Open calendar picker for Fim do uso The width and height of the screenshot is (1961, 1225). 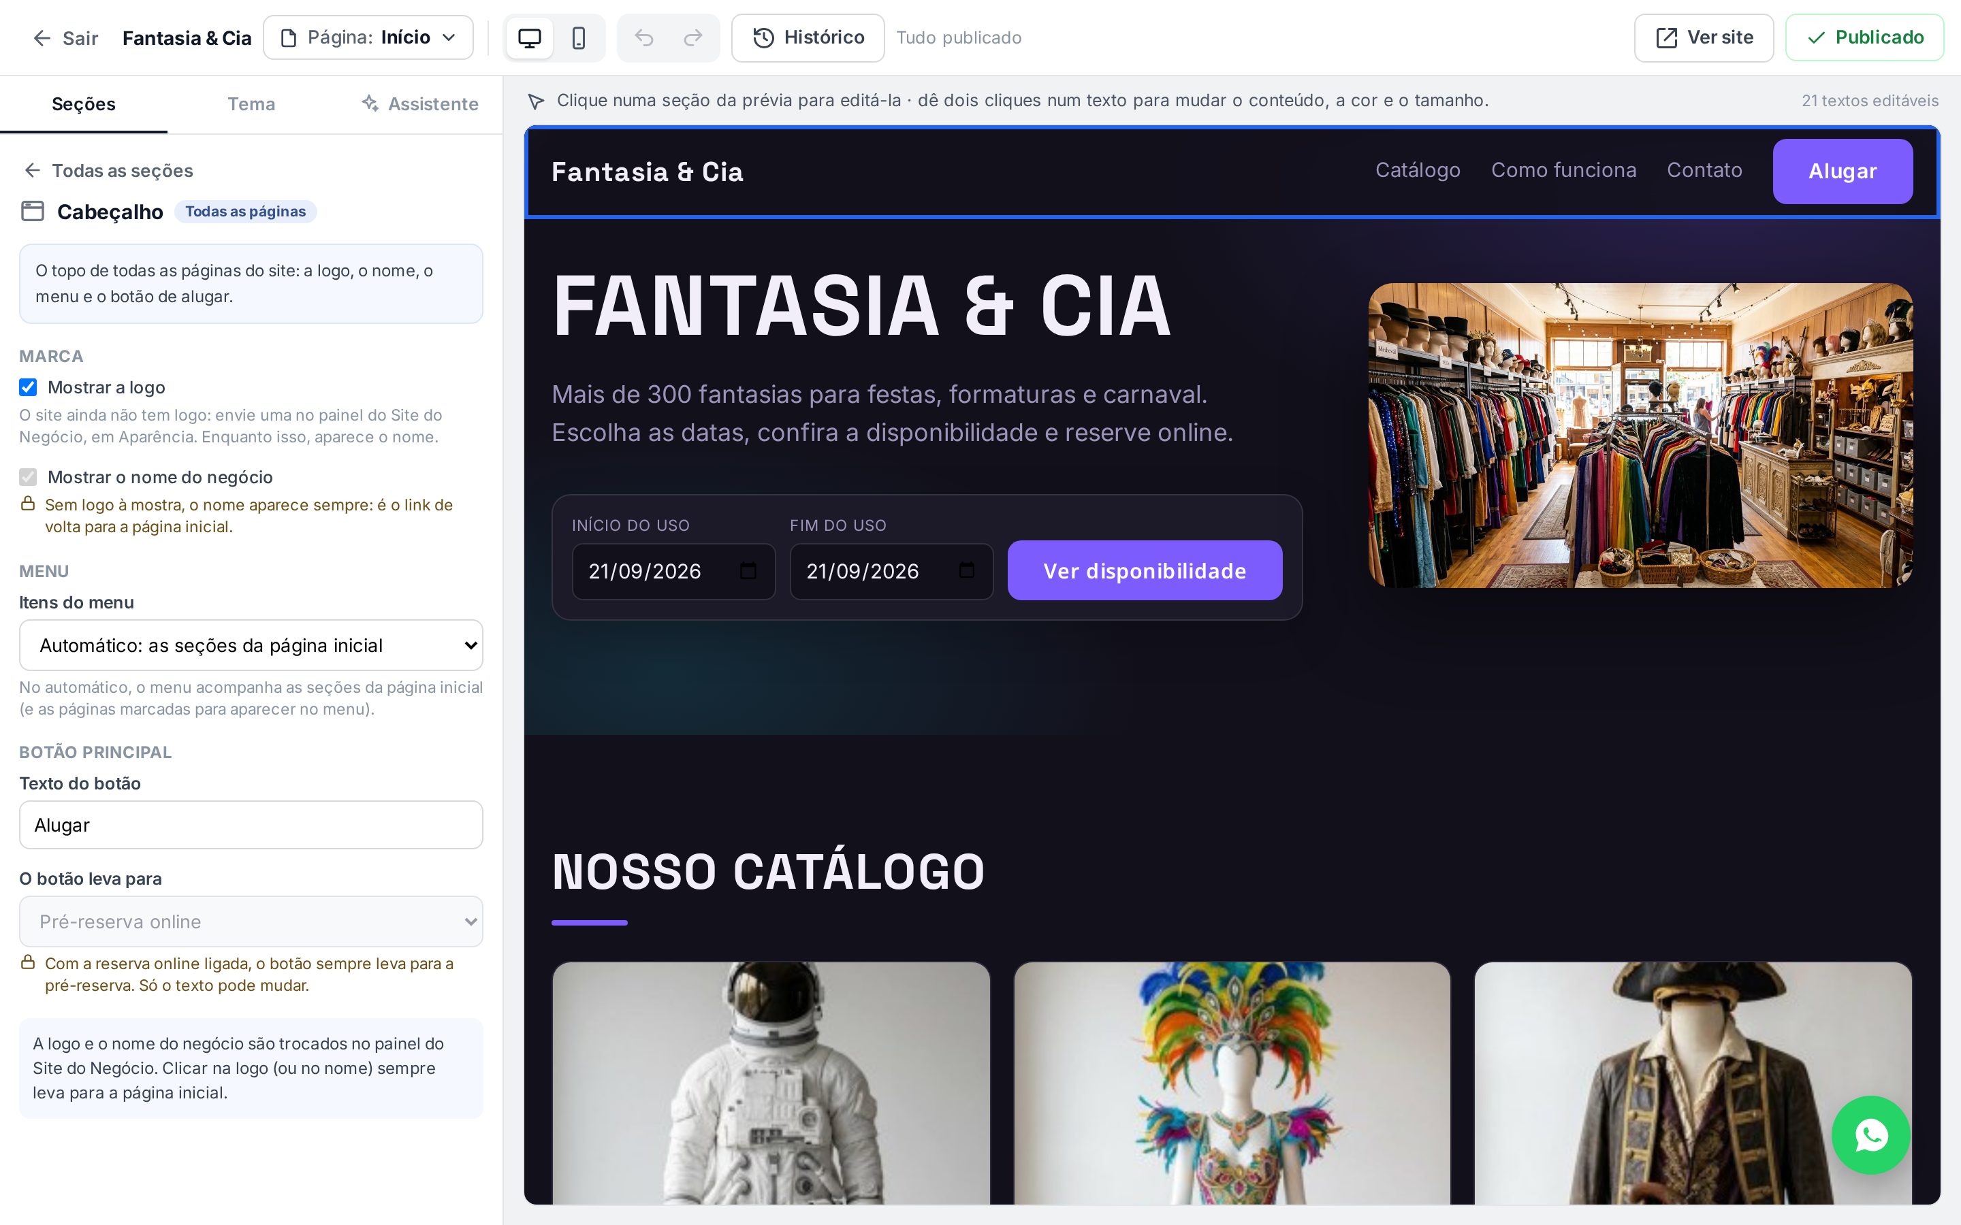966,571
